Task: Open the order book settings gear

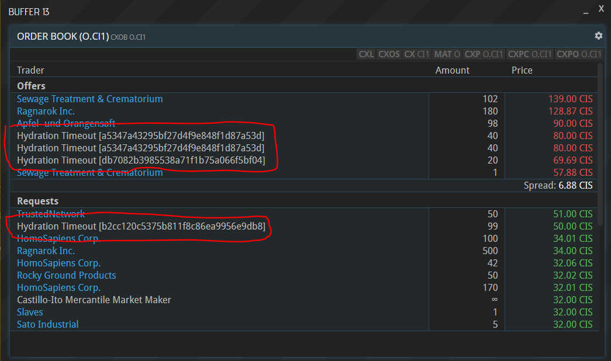Action: coord(598,36)
